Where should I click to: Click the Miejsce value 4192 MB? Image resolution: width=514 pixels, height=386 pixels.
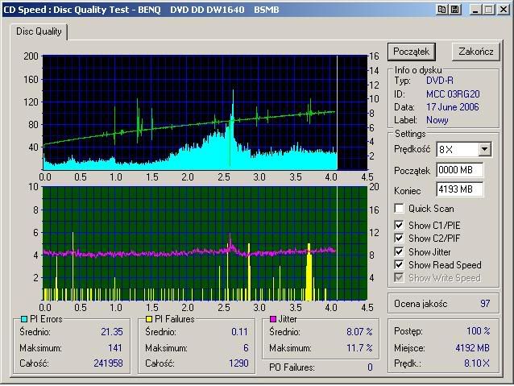[x=472, y=347]
